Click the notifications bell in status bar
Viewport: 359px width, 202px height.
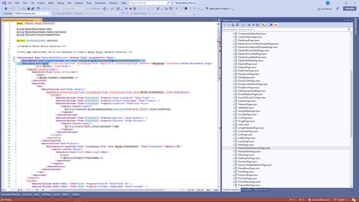point(354,200)
